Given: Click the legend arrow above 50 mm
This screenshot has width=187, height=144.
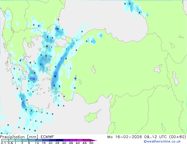Looking at the screenshot, I should tap(93, 140).
